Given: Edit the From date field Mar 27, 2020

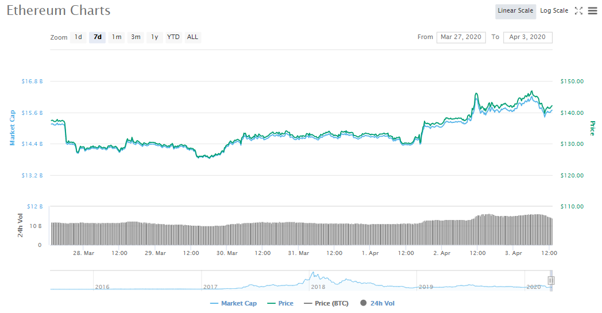Looking at the screenshot, I should pos(461,37).
